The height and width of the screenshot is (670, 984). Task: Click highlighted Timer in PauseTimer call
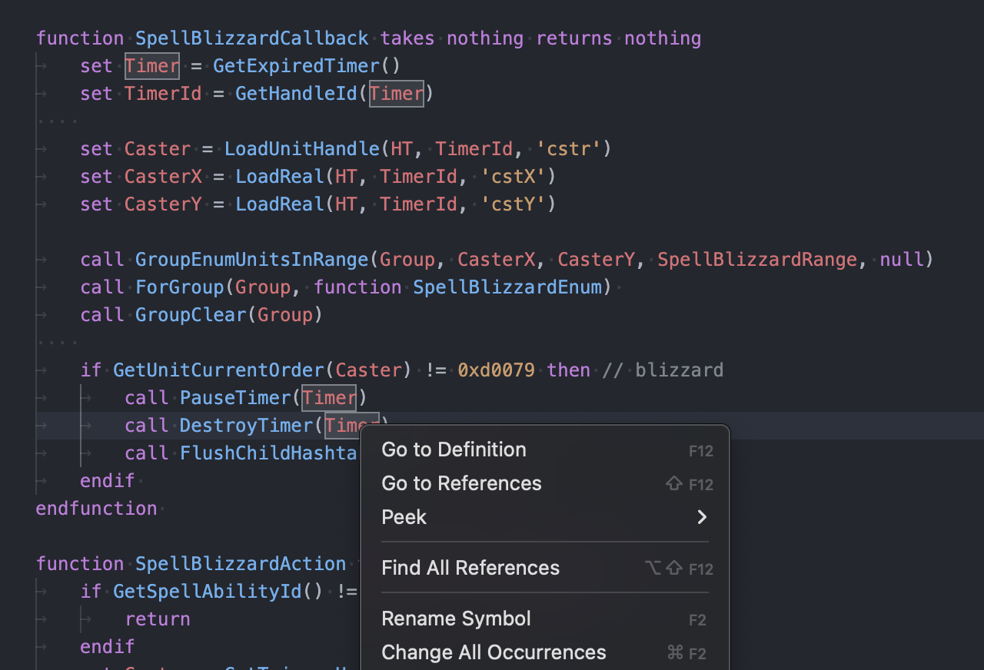pos(329,398)
